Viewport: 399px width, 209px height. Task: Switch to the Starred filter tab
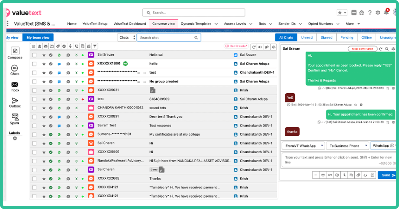(x=326, y=38)
